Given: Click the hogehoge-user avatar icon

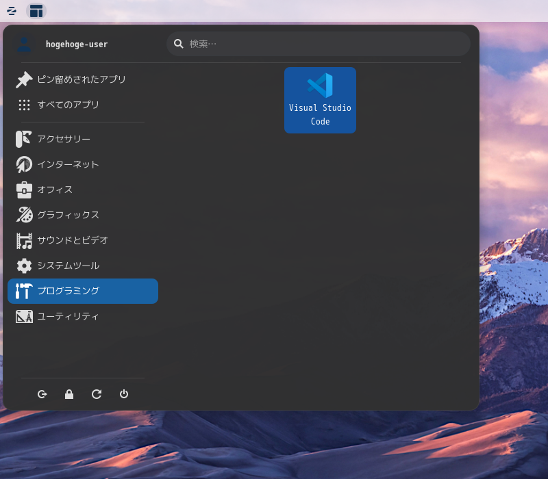Looking at the screenshot, I should (x=24, y=44).
